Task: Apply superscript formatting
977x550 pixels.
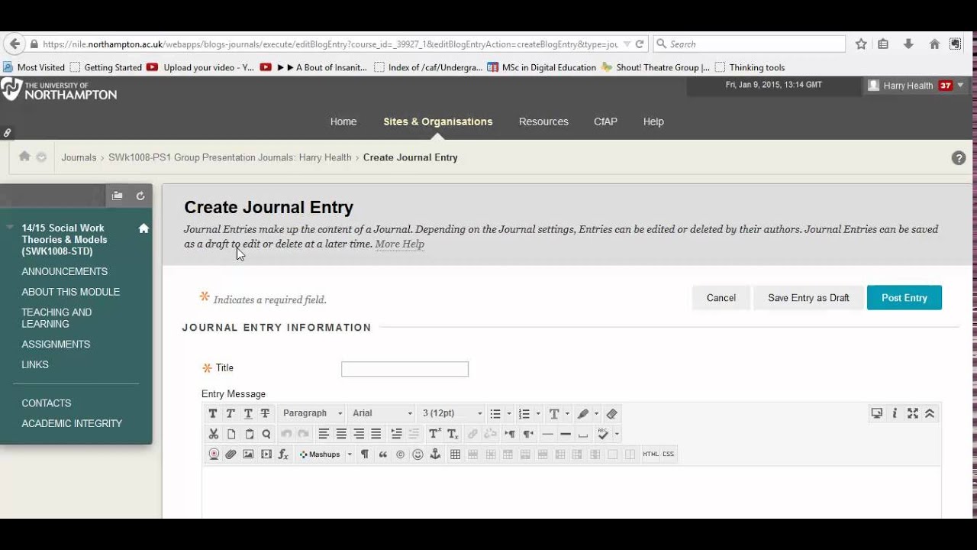Action: point(435,434)
